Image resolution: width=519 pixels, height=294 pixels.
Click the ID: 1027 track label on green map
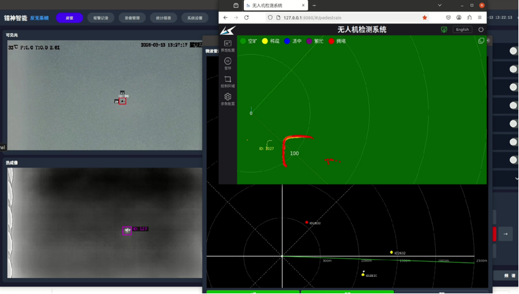(266, 149)
